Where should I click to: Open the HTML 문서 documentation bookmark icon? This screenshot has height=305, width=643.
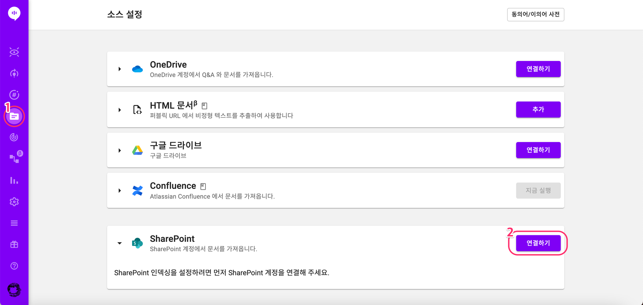204,106
